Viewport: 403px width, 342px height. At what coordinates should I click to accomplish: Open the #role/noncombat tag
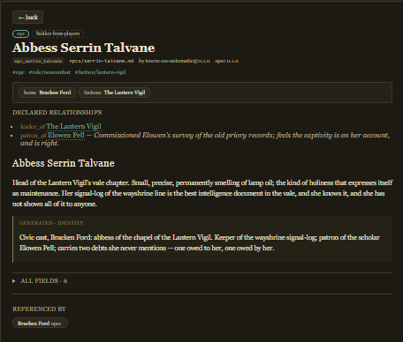point(49,72)
